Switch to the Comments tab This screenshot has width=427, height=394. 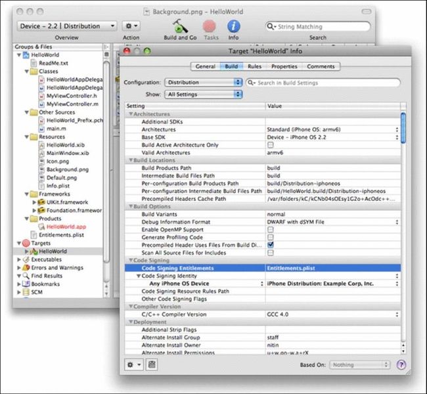pyautogui.click(x=321, y=66)
